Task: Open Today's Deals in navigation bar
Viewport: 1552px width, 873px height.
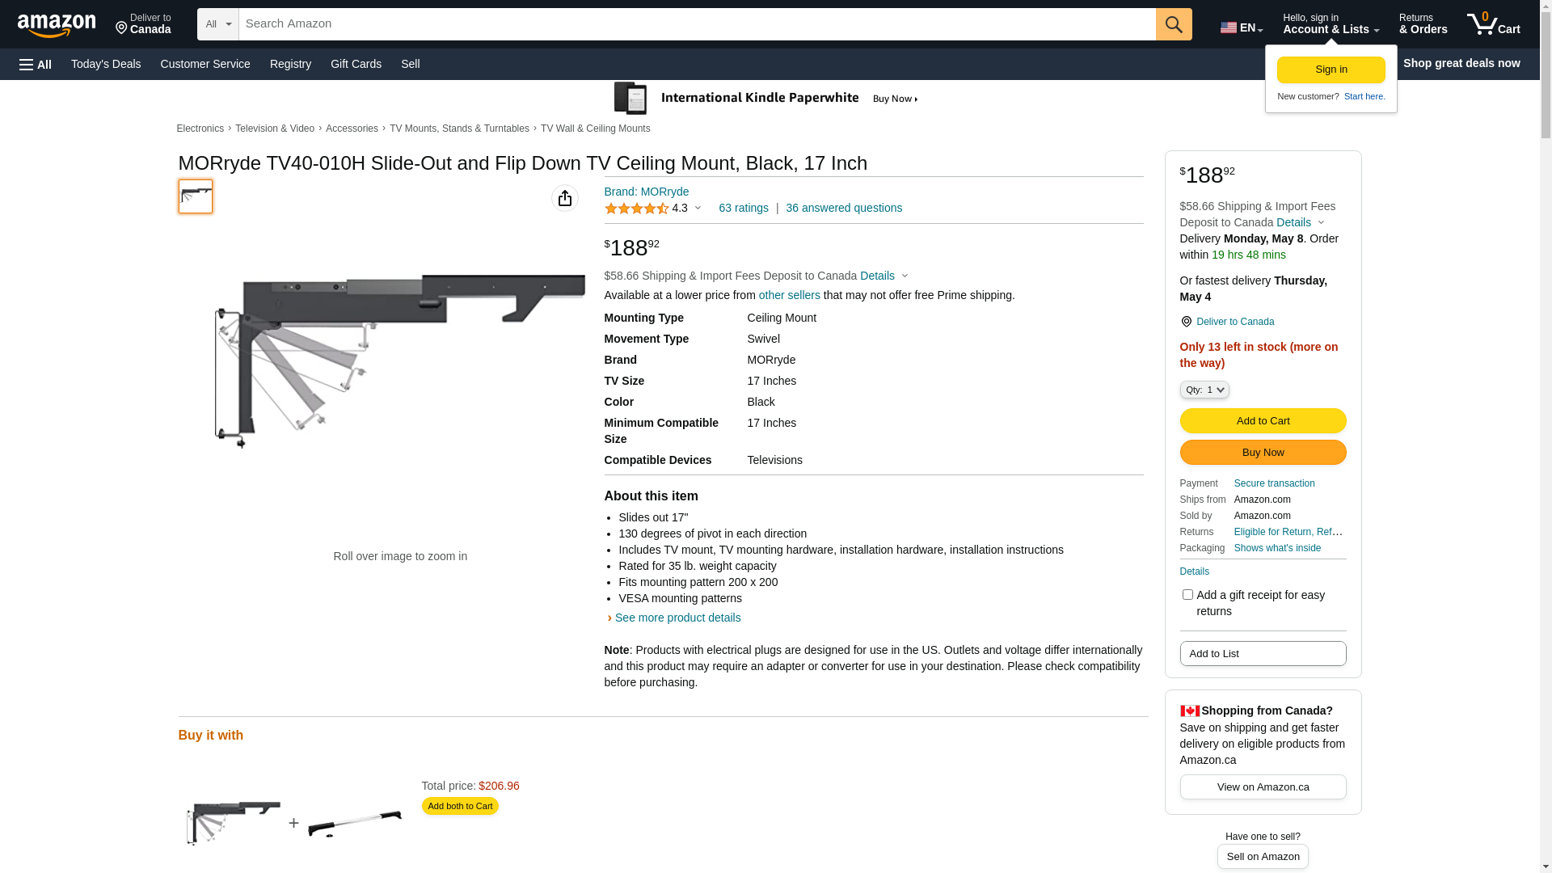Action: (106, 64)
